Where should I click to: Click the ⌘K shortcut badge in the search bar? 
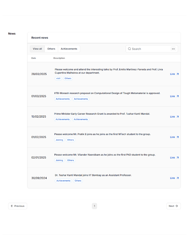[x=173, y=49]
